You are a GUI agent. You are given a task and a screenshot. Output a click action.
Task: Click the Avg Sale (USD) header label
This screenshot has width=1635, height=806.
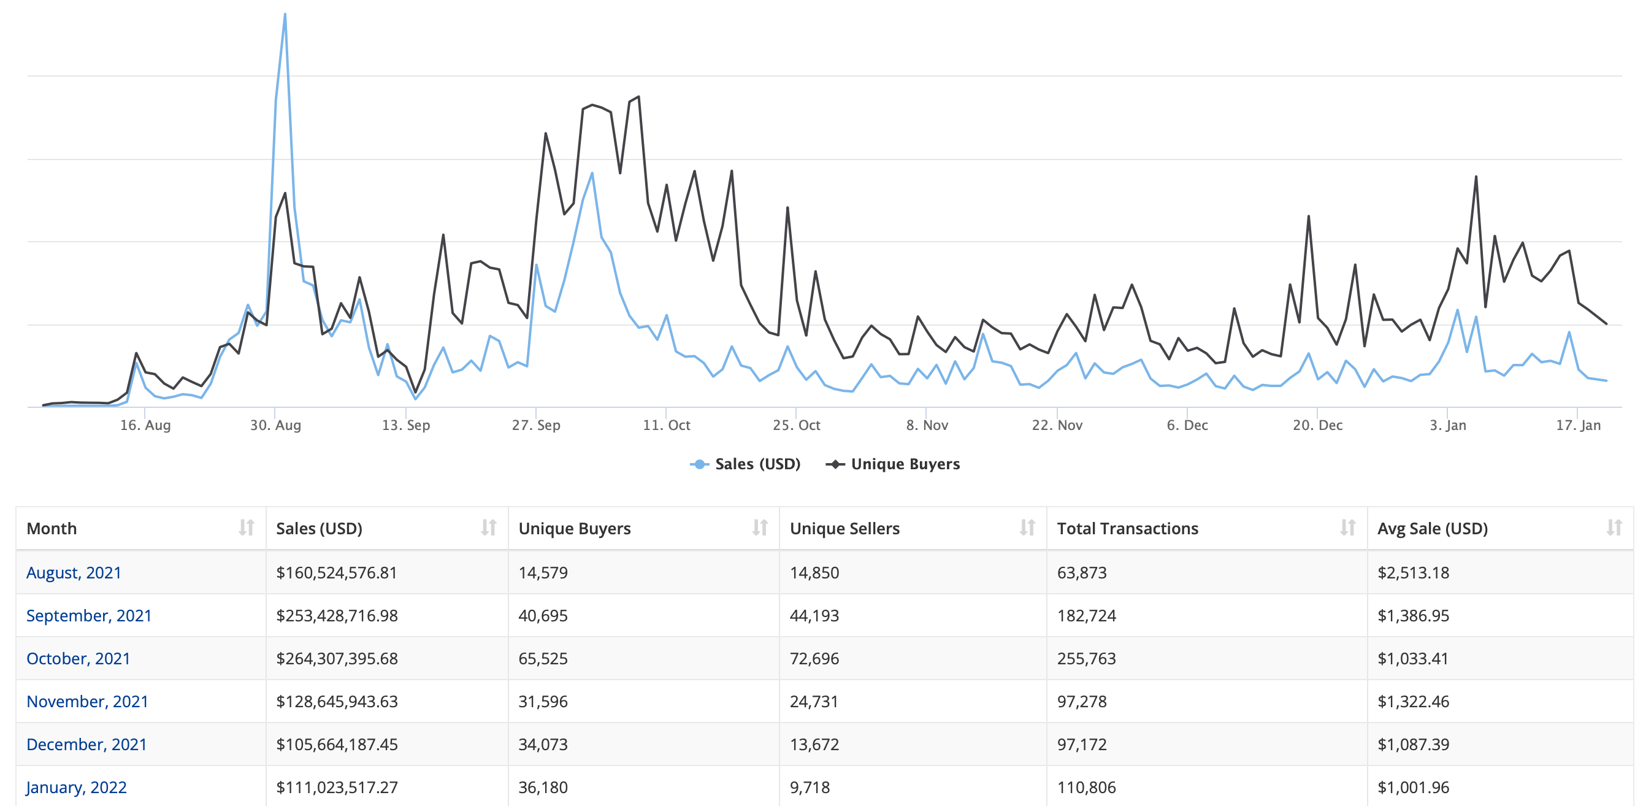pos(1433,528)
